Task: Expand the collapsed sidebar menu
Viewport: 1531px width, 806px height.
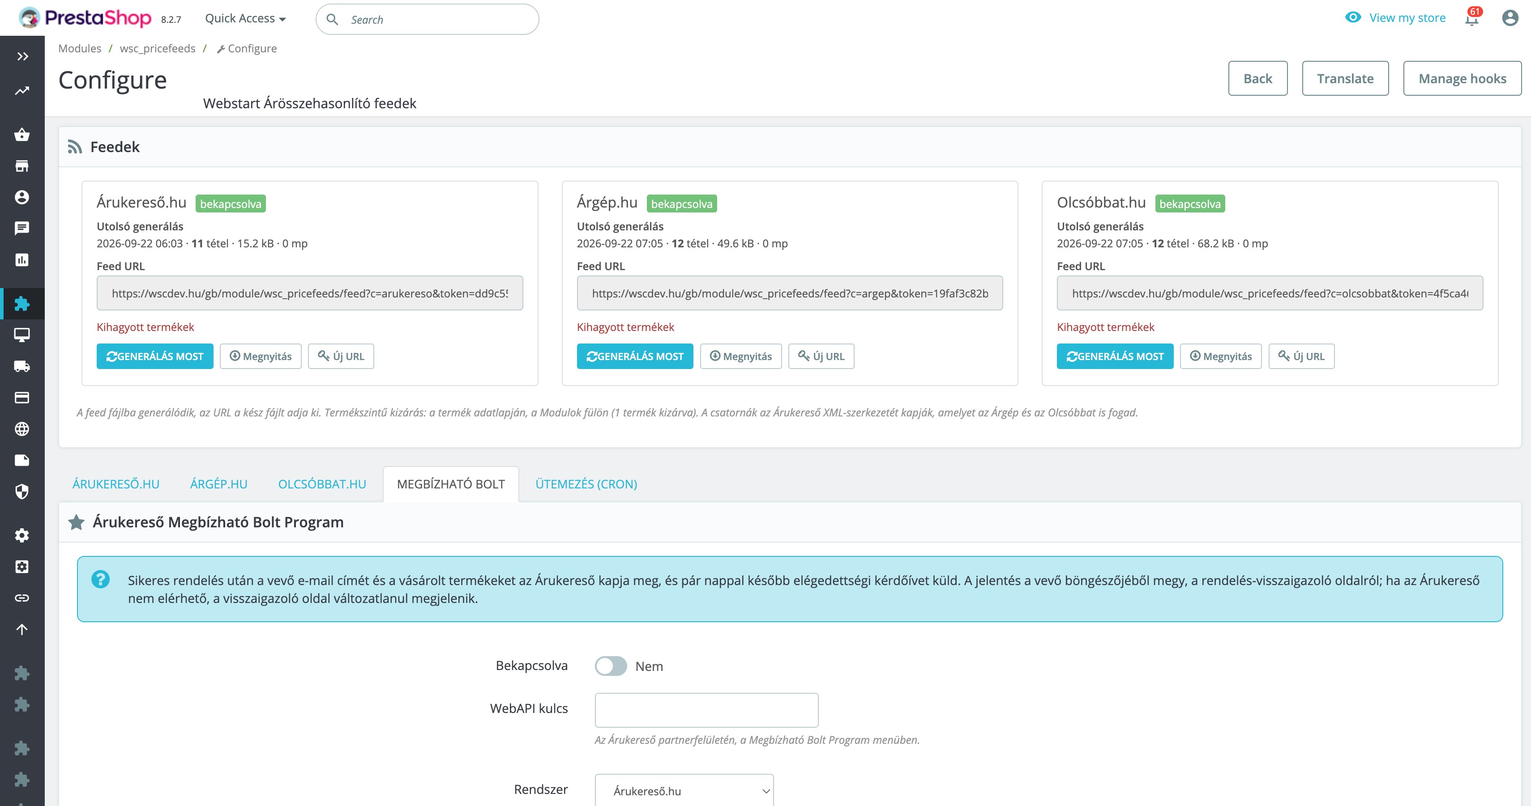Action: (x=22, y=56)
